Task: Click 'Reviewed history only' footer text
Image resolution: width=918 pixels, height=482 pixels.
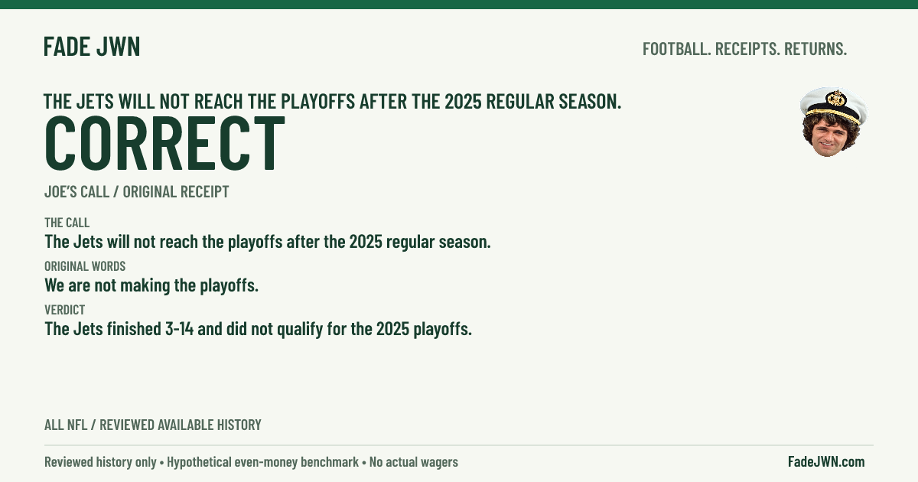Action: [x=100, y=462]
